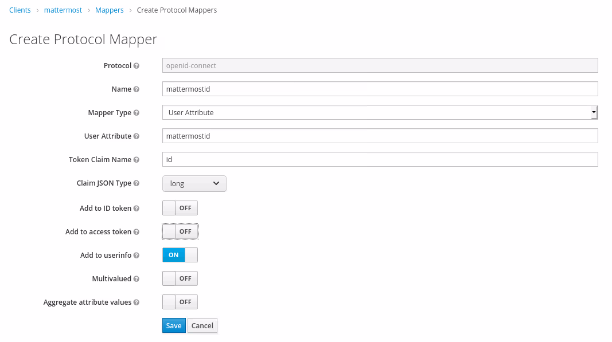Click Claim JSON Type help icon
Screen dimensions: 612x342
point(137,183)
